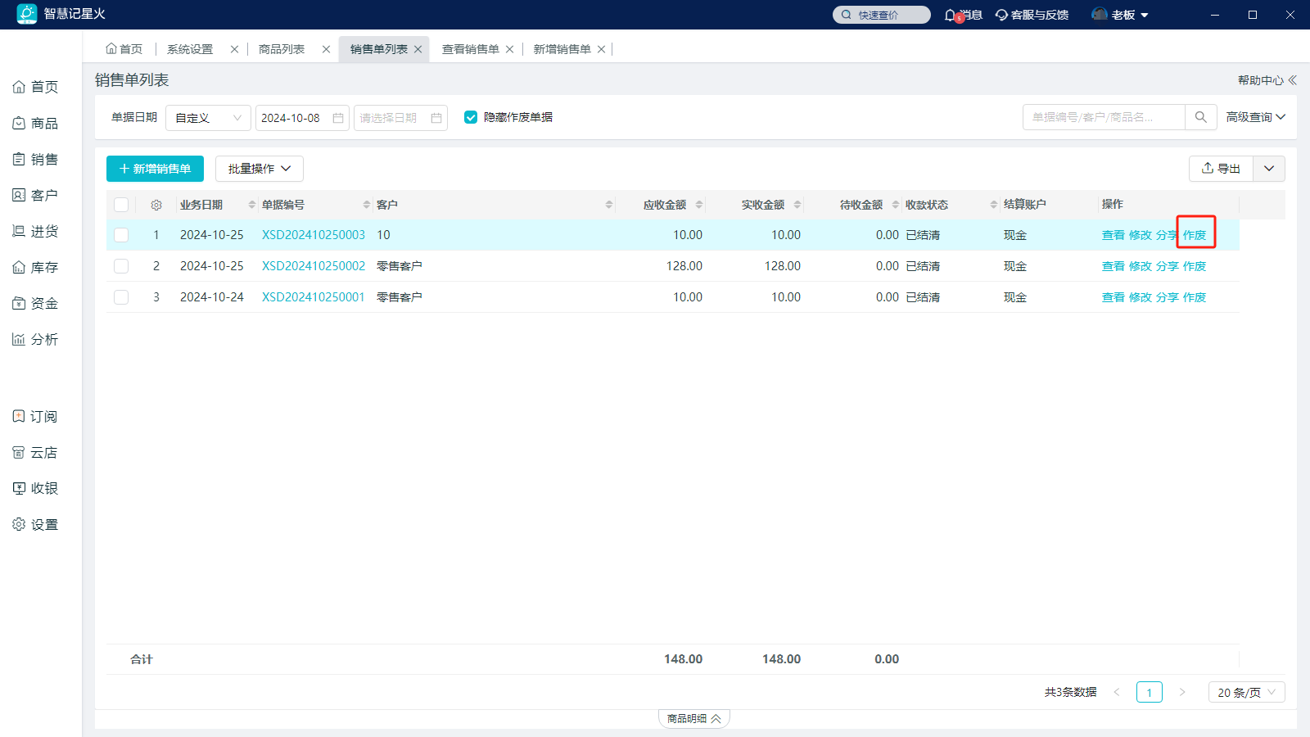The image size is (1310, 737).
Task: Switch to the 新增销售单 tab
Action: tap(562, 49)
